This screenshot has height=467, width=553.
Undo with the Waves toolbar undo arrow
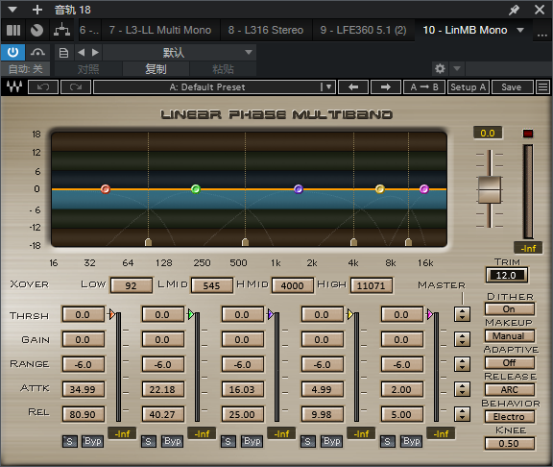pyautogui.click(x=43, y=86)
